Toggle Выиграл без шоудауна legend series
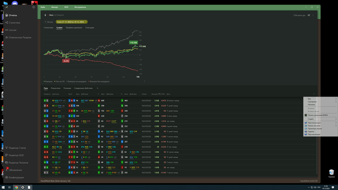Image resolution: width=338 pixels, height=190 pixels. (x=99, y=81)
